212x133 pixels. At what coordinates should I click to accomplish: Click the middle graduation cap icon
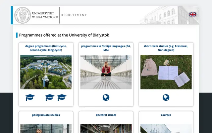[x=50, y=97]
